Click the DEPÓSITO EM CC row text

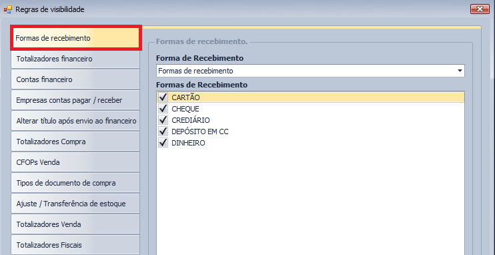[200, 132]
